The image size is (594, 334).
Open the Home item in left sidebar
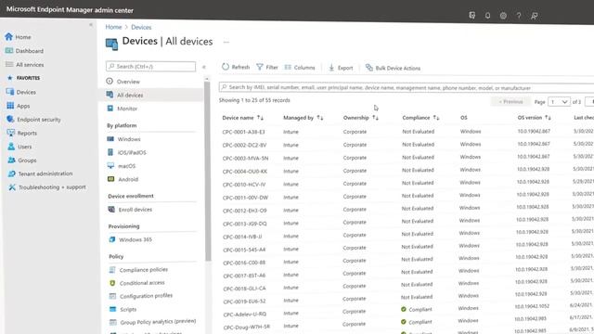point(19,37)
